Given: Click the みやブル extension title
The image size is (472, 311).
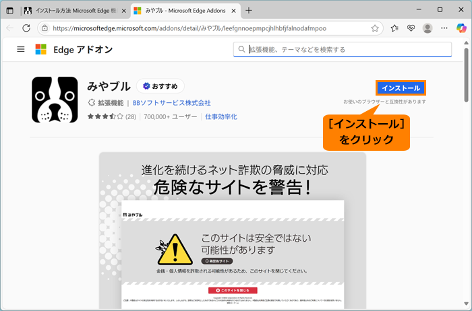Looking at the screenshot, I should (x=109, y=86).
